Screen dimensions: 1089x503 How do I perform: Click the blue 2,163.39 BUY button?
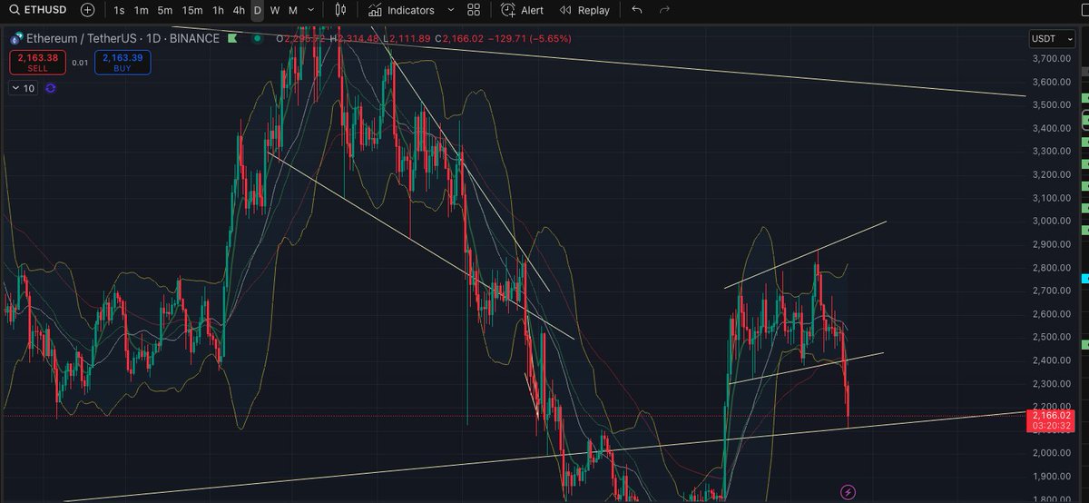[124, 62]
